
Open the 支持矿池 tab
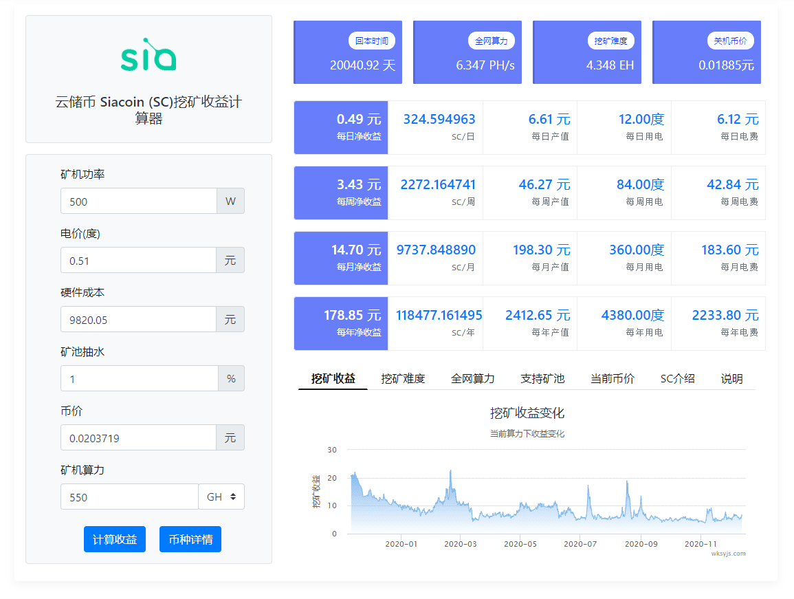click(542, 378)
